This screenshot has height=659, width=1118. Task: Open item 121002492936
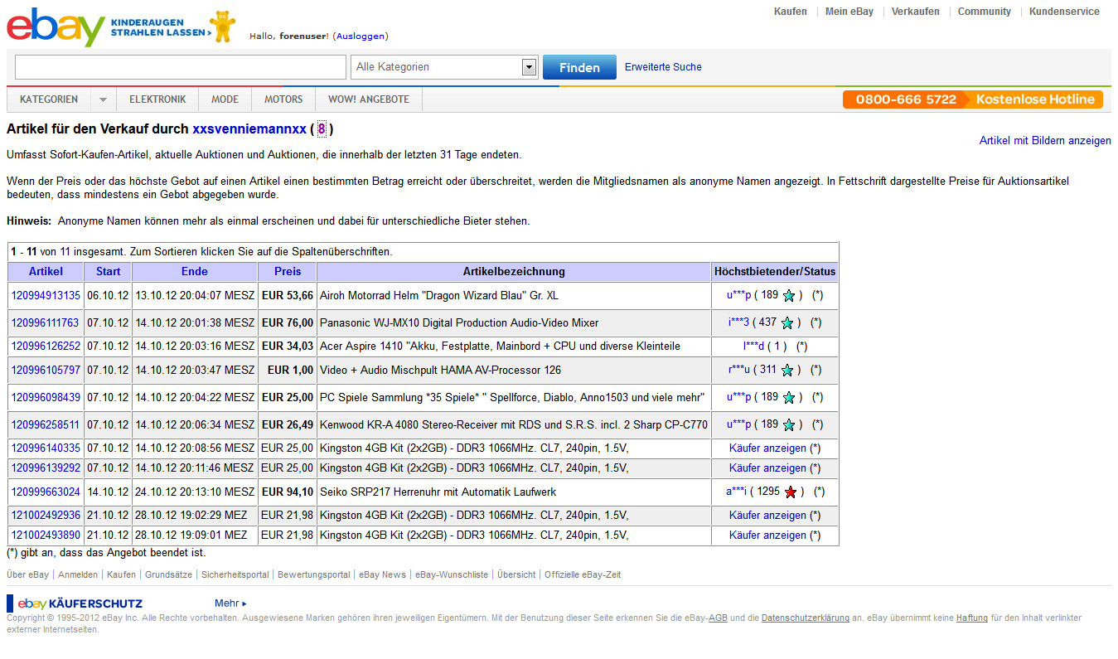click(46, 516)
